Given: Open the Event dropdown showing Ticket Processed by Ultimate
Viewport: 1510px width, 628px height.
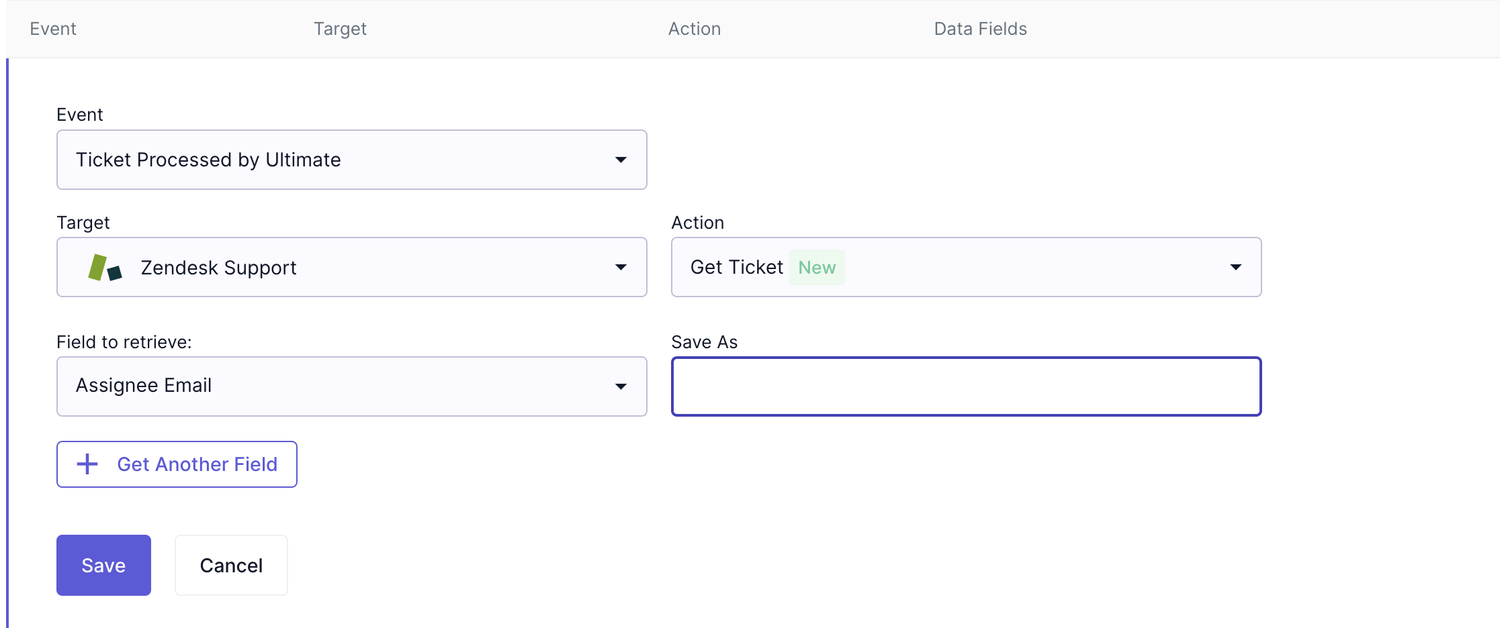Looking at the screenshot, I should pos(351,160).
